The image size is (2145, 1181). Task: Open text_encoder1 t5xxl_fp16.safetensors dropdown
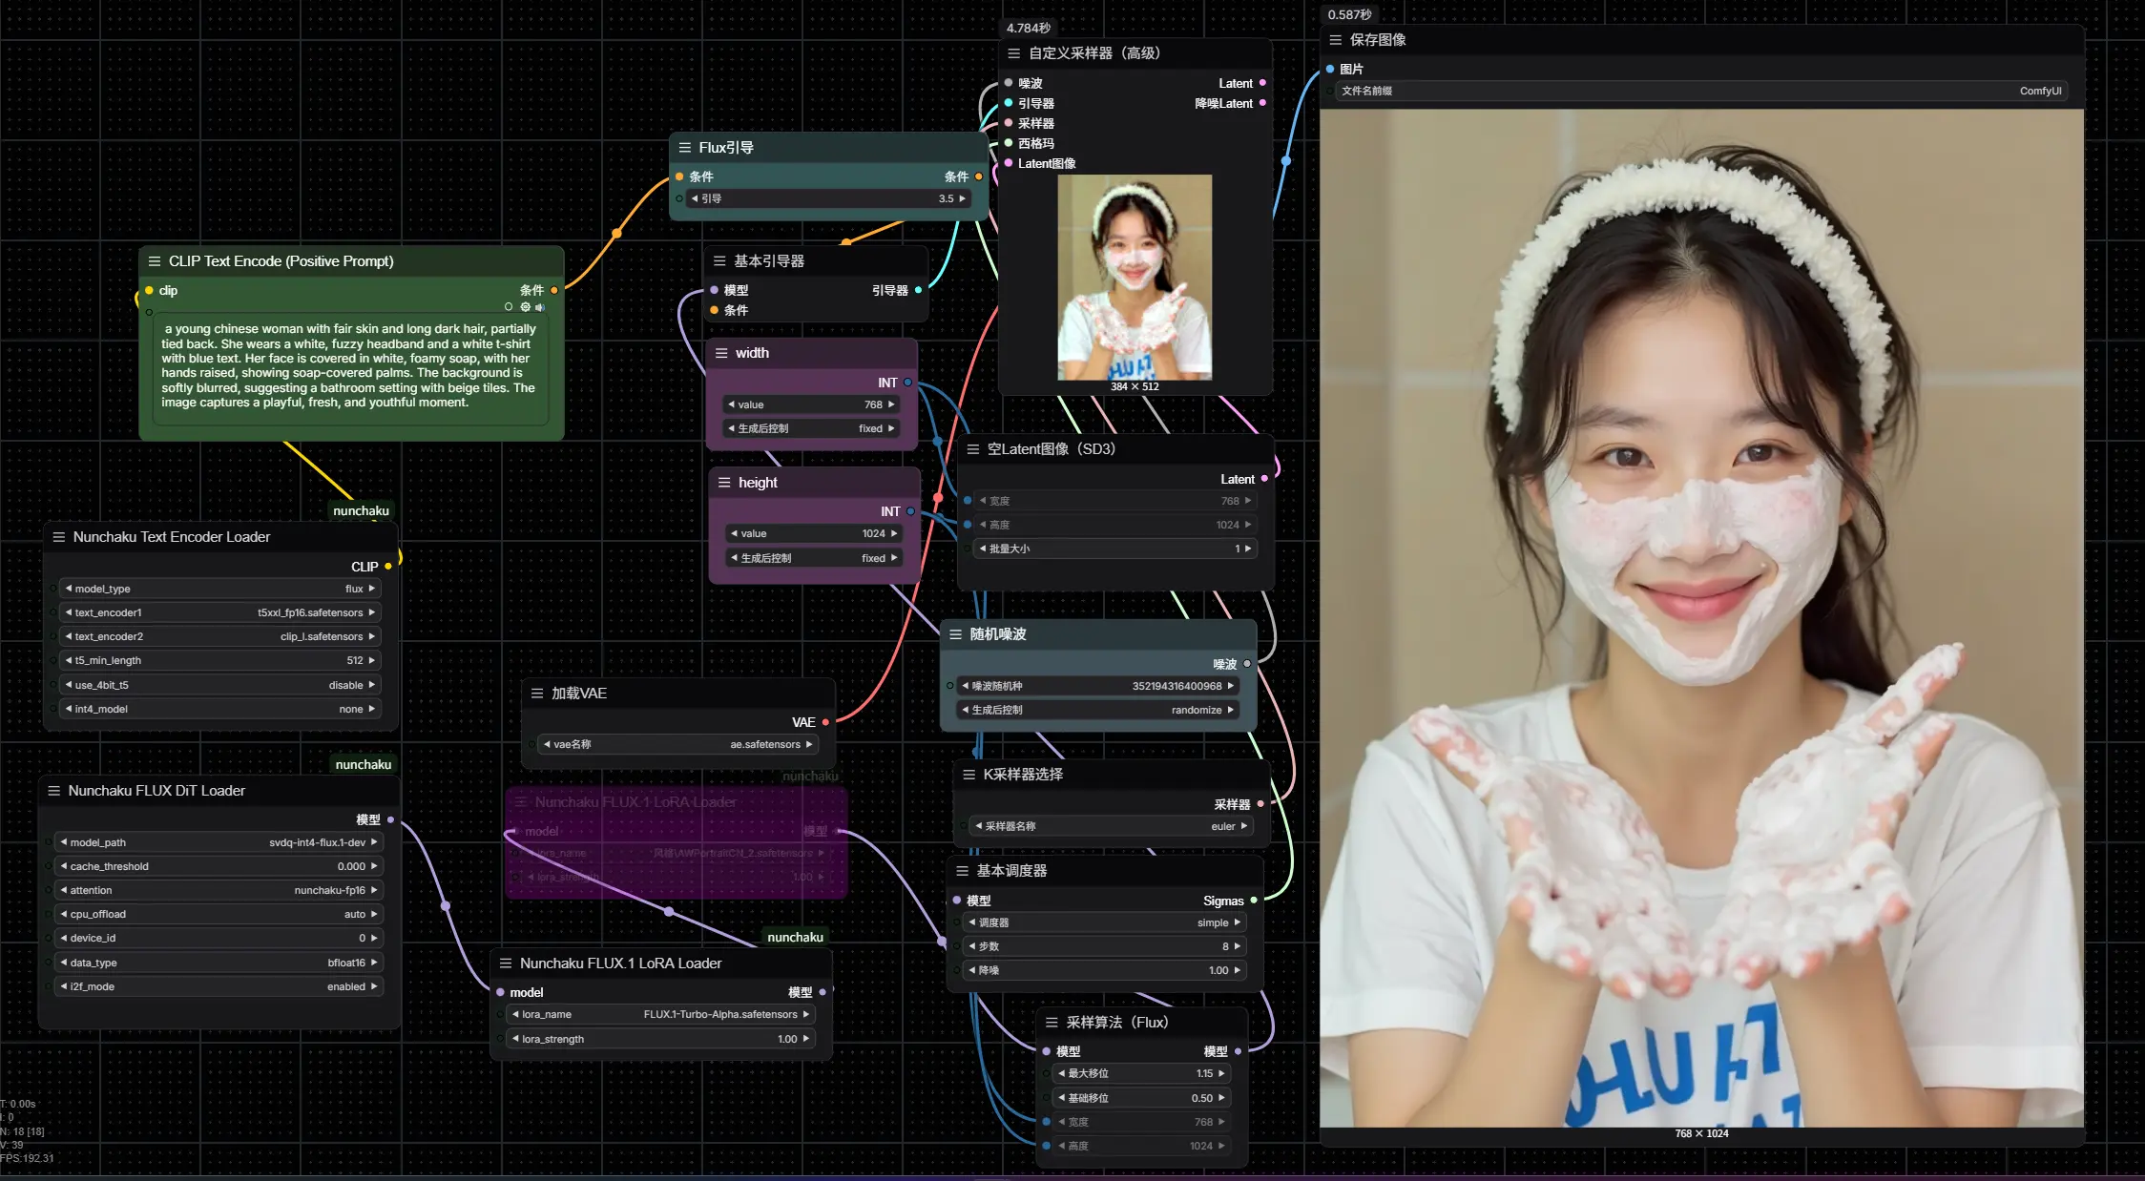(220, 612)
